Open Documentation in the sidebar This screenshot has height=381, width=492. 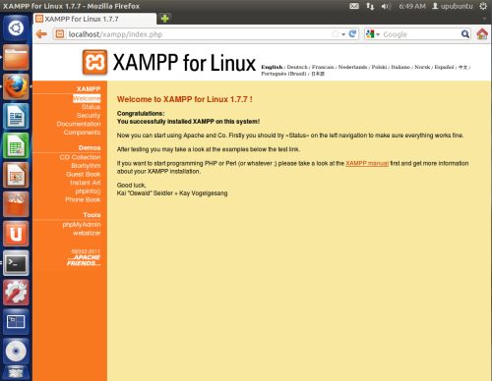point(79,124)
